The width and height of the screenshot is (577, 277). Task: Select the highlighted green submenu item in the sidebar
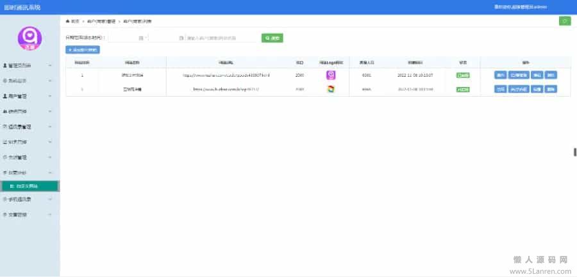pos(29,186)
